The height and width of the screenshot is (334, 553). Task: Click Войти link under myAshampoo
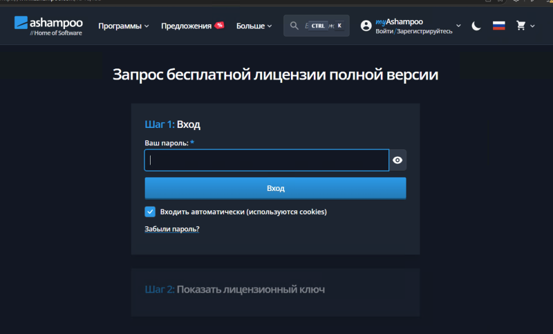click(384, 31)
